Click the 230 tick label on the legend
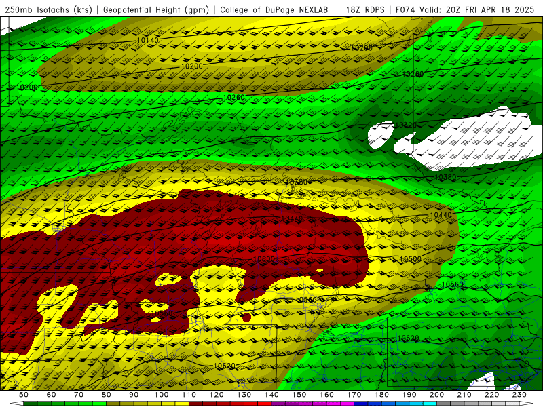The width and height of the screenshot is (543, 407). 519,395
